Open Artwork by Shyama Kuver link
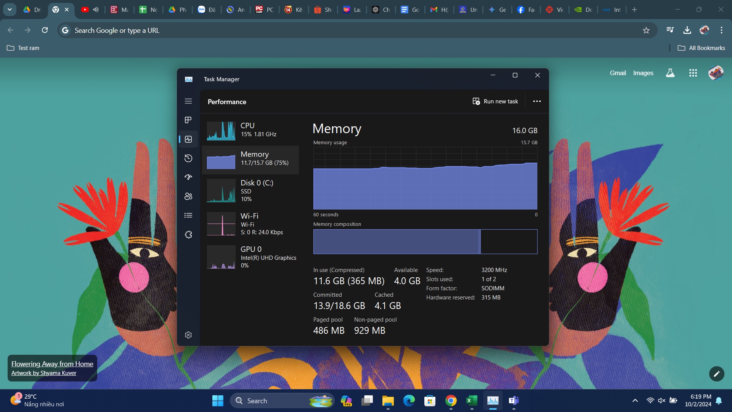Screen dimensions: 732x412 click(x=44, y=373)
